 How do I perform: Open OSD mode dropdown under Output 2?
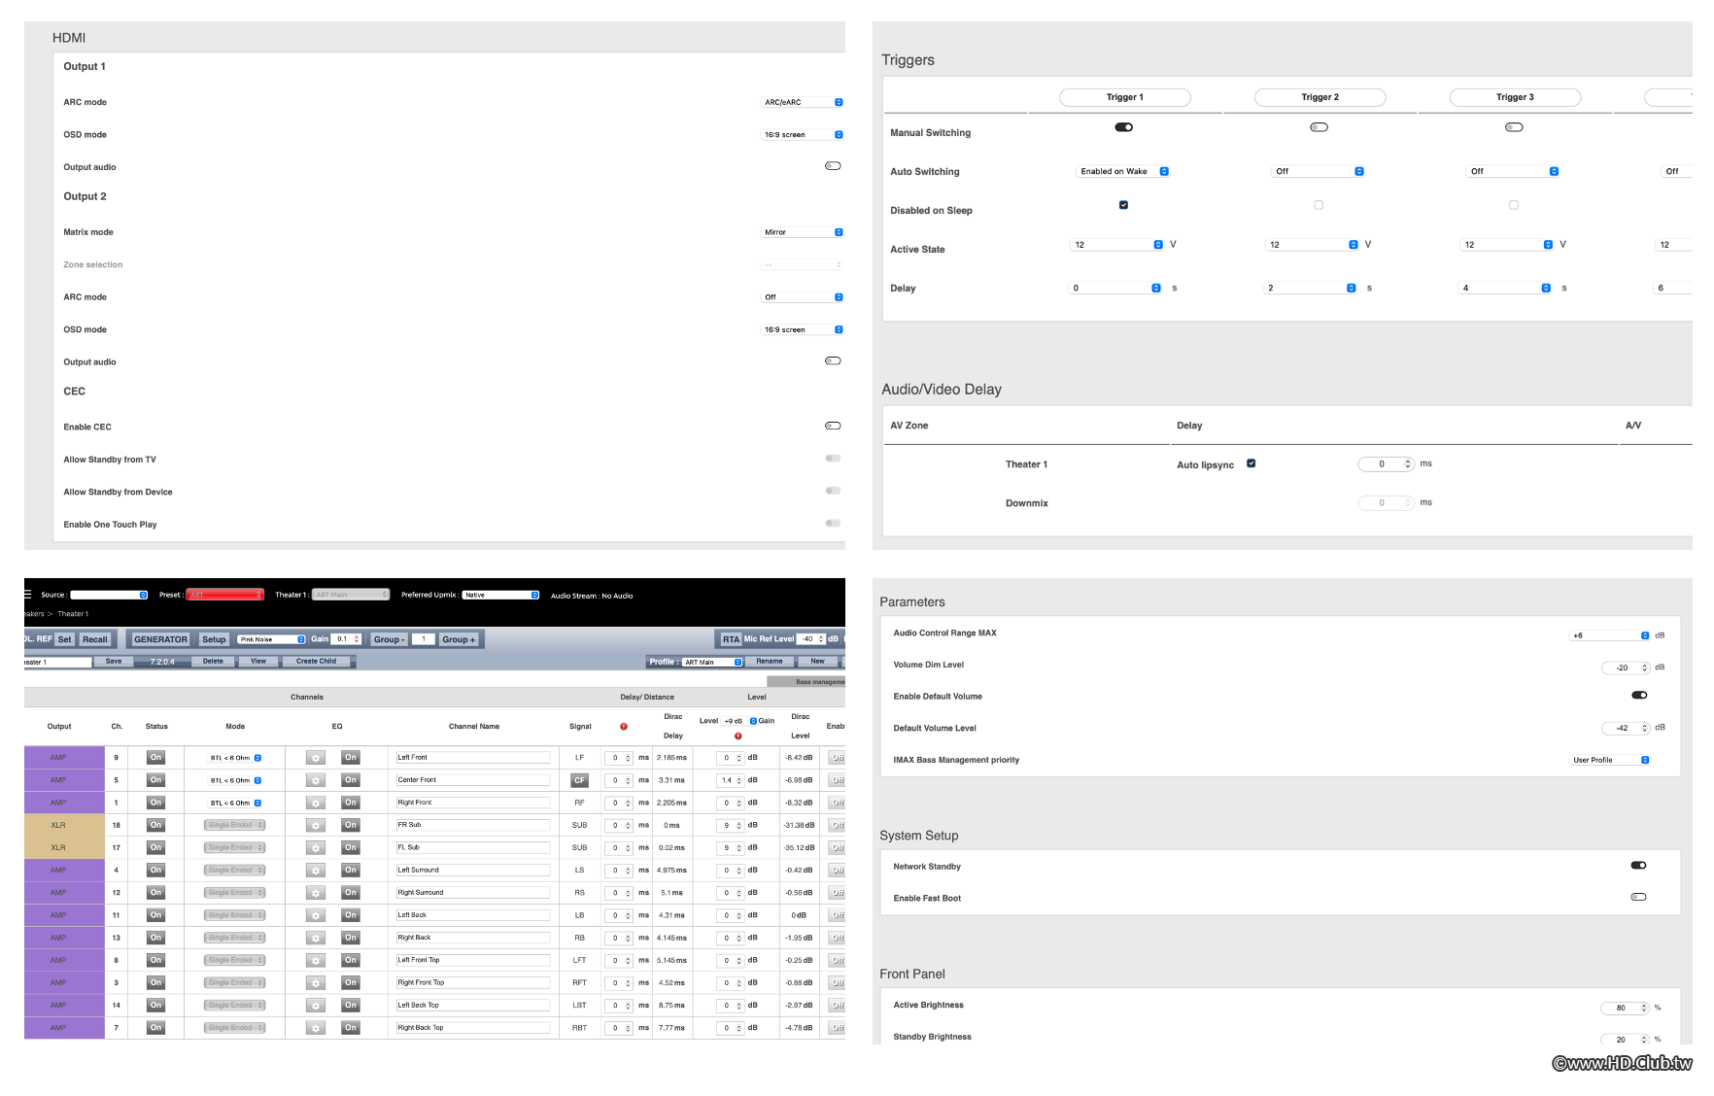point(803,329)
